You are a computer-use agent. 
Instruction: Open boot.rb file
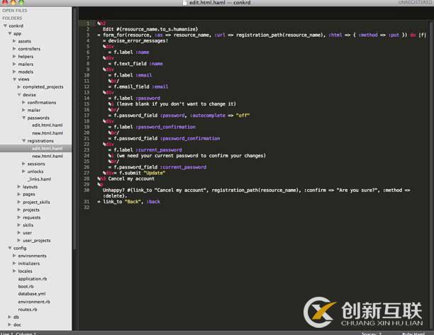26,286
